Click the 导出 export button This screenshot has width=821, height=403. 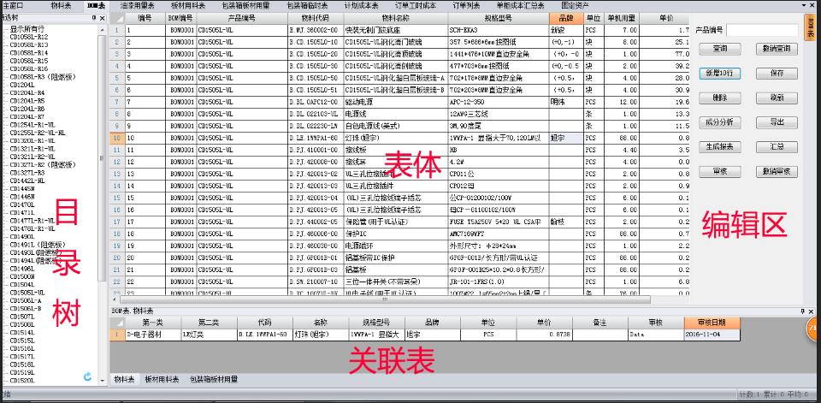[777, 122]
